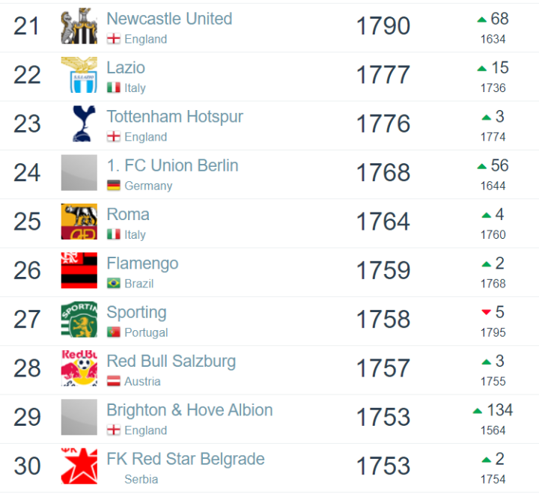Screen dimensions: 539x497
Task: Click the Portugal flag under Sporting
Action: (114, 332)
